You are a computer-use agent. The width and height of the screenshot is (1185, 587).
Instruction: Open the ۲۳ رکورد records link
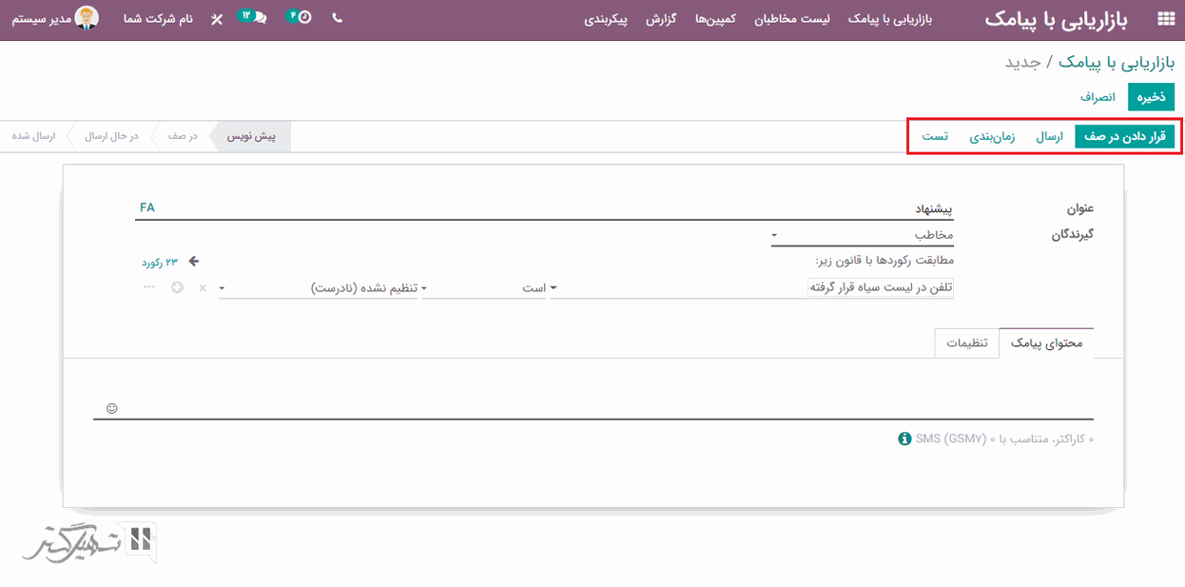[x=160, y=262]
